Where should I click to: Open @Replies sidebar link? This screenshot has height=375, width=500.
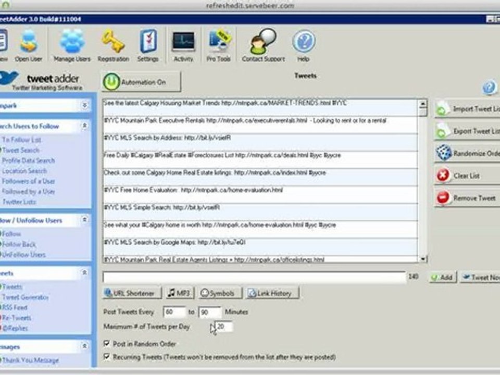[x=15, y=328]
